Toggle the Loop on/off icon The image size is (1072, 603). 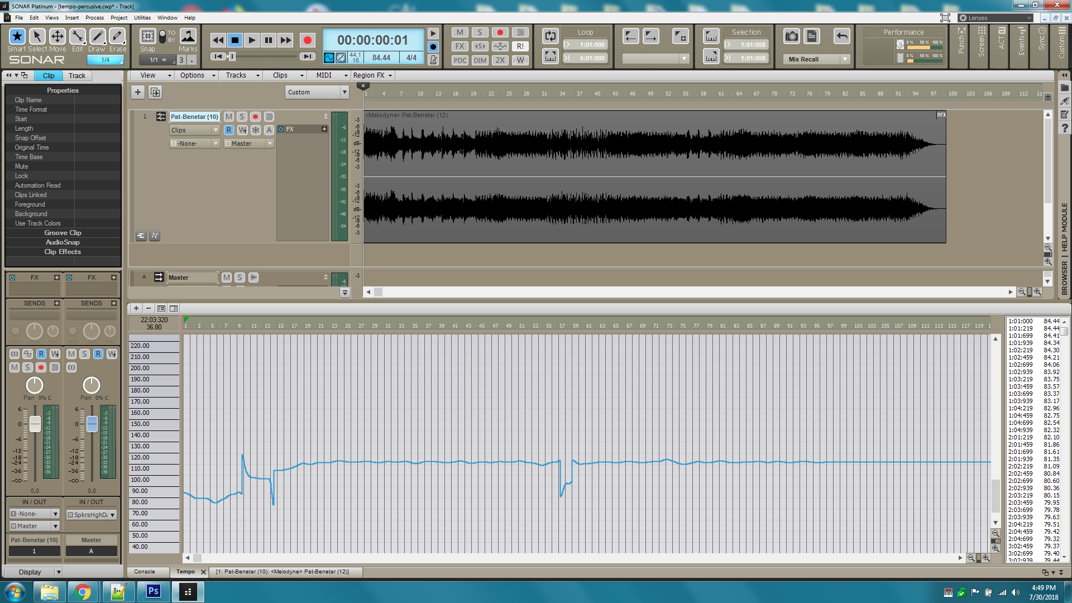550,36
